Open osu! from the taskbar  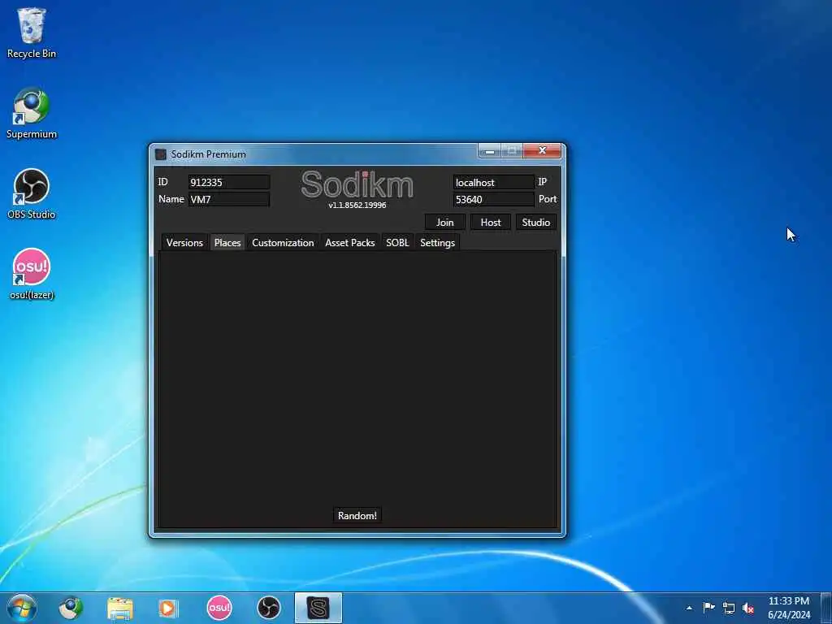(219, 608)
